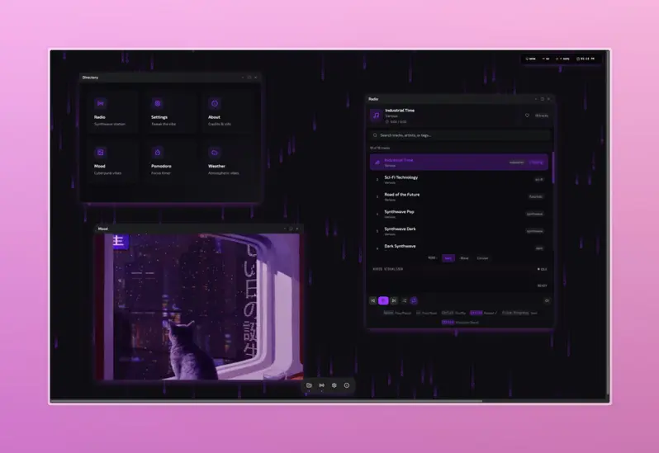Open the settings gear in bottom dock
Screen dimensions: 659x453
pyautogui.click(x=334, y=385)
